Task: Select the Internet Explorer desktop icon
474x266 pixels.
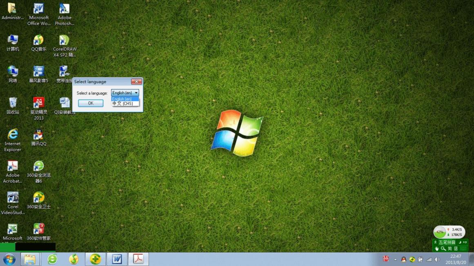Action: click(13, 140)
